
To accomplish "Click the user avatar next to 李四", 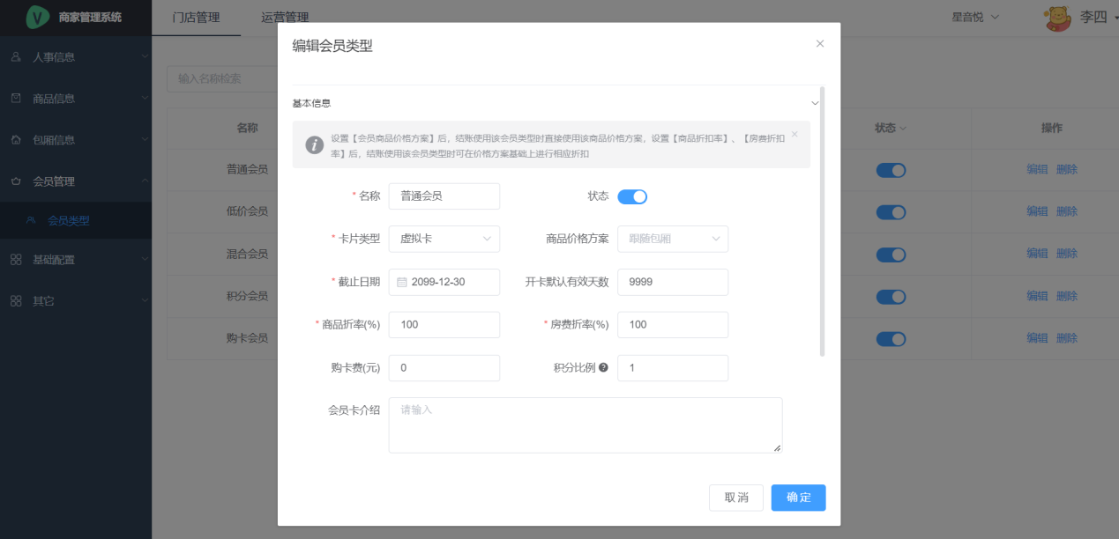I will tap(1058, 17).
